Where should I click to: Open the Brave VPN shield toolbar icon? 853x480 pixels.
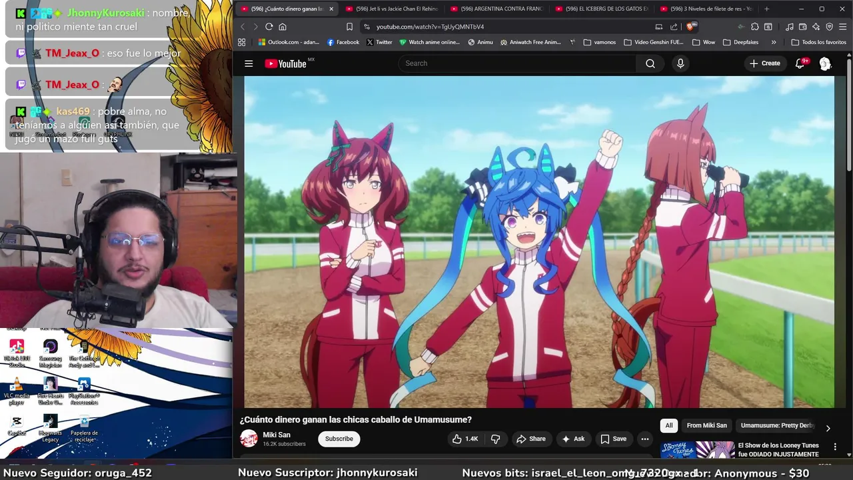tap(830, 27)
